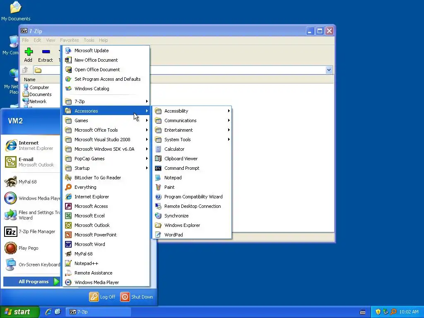This screenshot has height=318, width=424.
Task: Open E-mail Microsoft Outlook pinned entry
Action: (31, 162)
